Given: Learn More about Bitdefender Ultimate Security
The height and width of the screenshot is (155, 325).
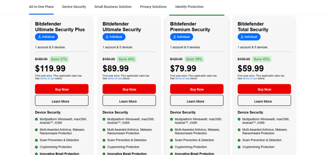Looking at the screenshot, I should click(129, 100).
